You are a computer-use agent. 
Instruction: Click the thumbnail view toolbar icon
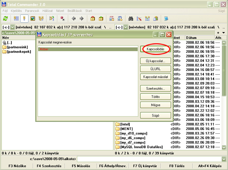33,18
